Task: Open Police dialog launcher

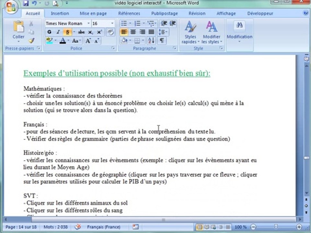Action: 113,48
